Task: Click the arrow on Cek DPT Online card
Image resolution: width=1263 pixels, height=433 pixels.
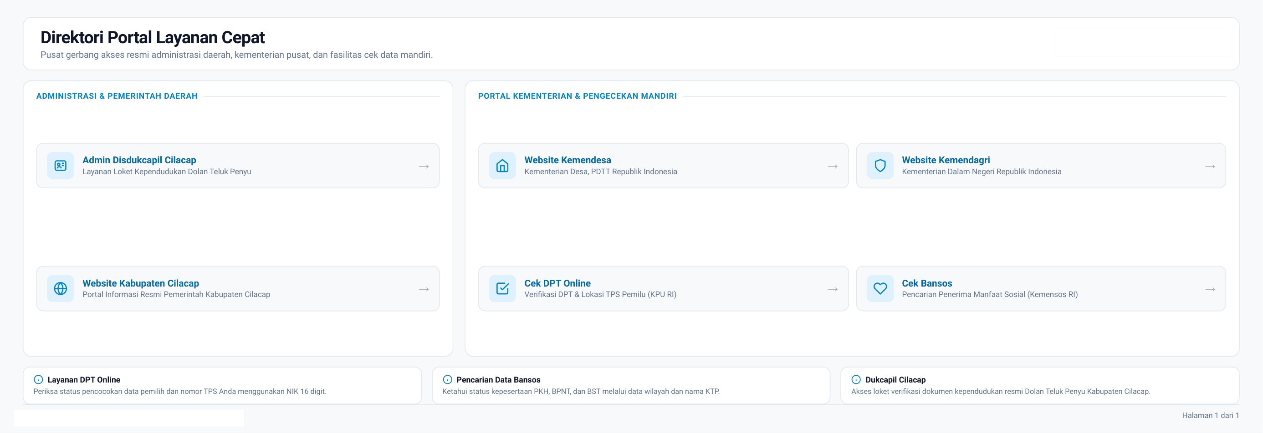Action: (833, 289)
